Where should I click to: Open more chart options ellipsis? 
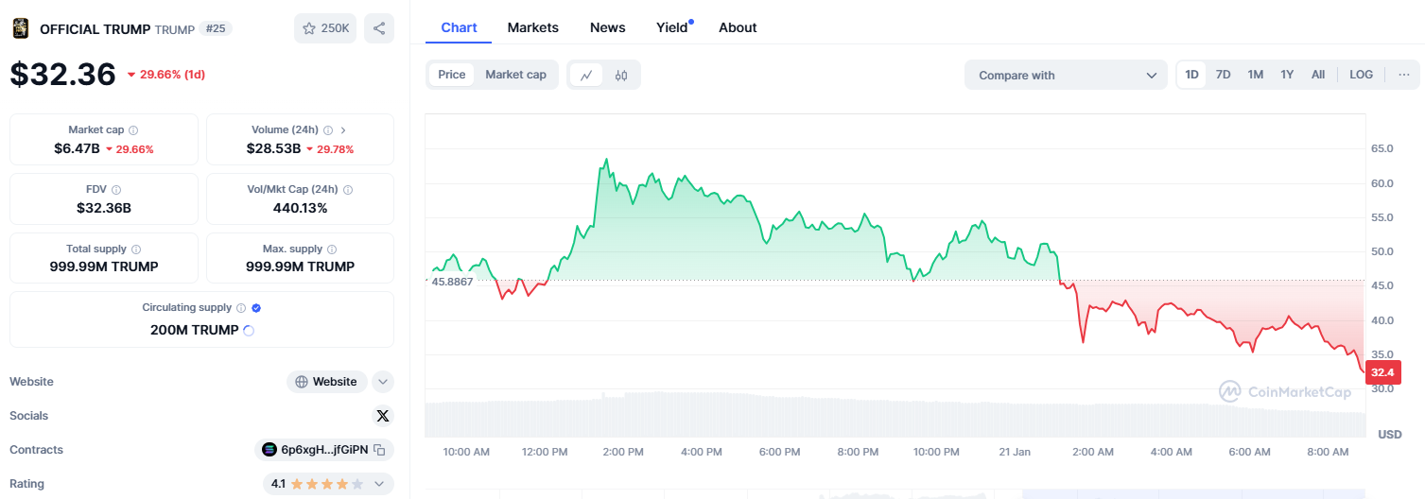[x=1403, y=75]
